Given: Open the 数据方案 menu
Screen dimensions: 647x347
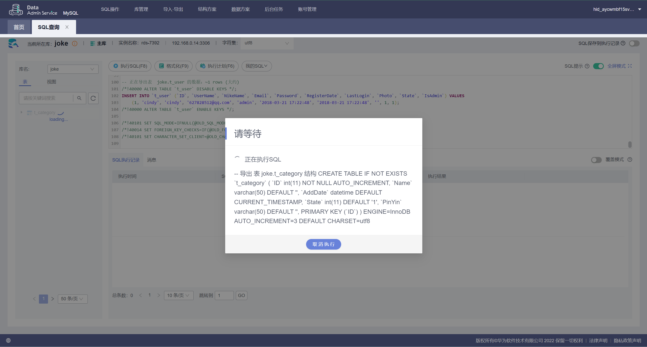Looking at the screenshot, I should tap(241, 9).
